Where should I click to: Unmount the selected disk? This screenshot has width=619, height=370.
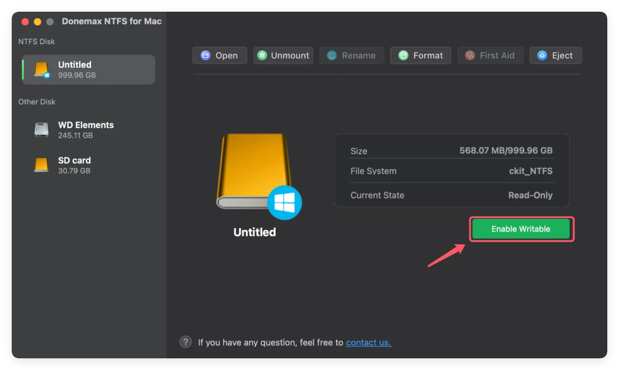coord(283,56)
